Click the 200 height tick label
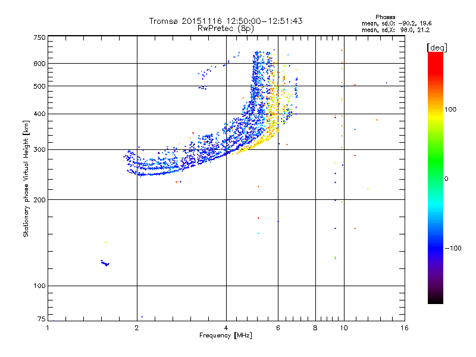Image resolution: width=476 pixels, height=357 pixels. click(39, 200)
